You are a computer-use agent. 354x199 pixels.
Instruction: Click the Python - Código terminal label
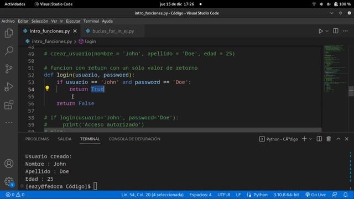pos(278,139)
